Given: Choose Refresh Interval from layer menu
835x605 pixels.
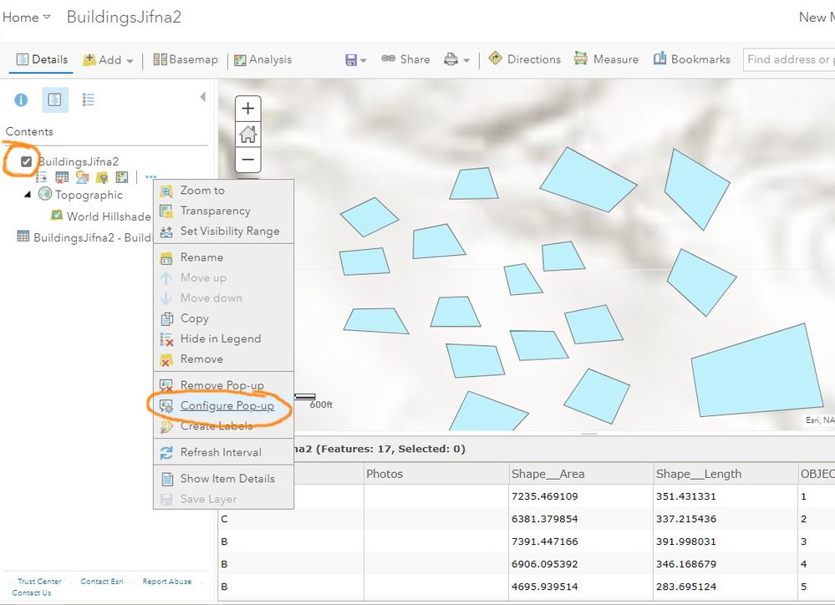Looking at the screenshot, I should pos(223,452).
